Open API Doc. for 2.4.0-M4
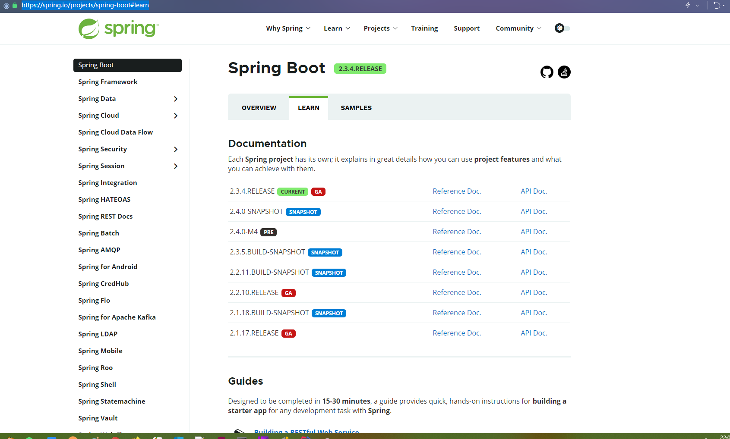The height and width of the screenshot is (439, 730). click(x=534, y=232)
